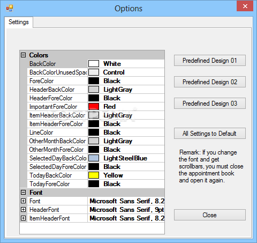This screenshot has width=257, height=243.
Task: Click the white BackColor swatch
Action: pos(94,64)
